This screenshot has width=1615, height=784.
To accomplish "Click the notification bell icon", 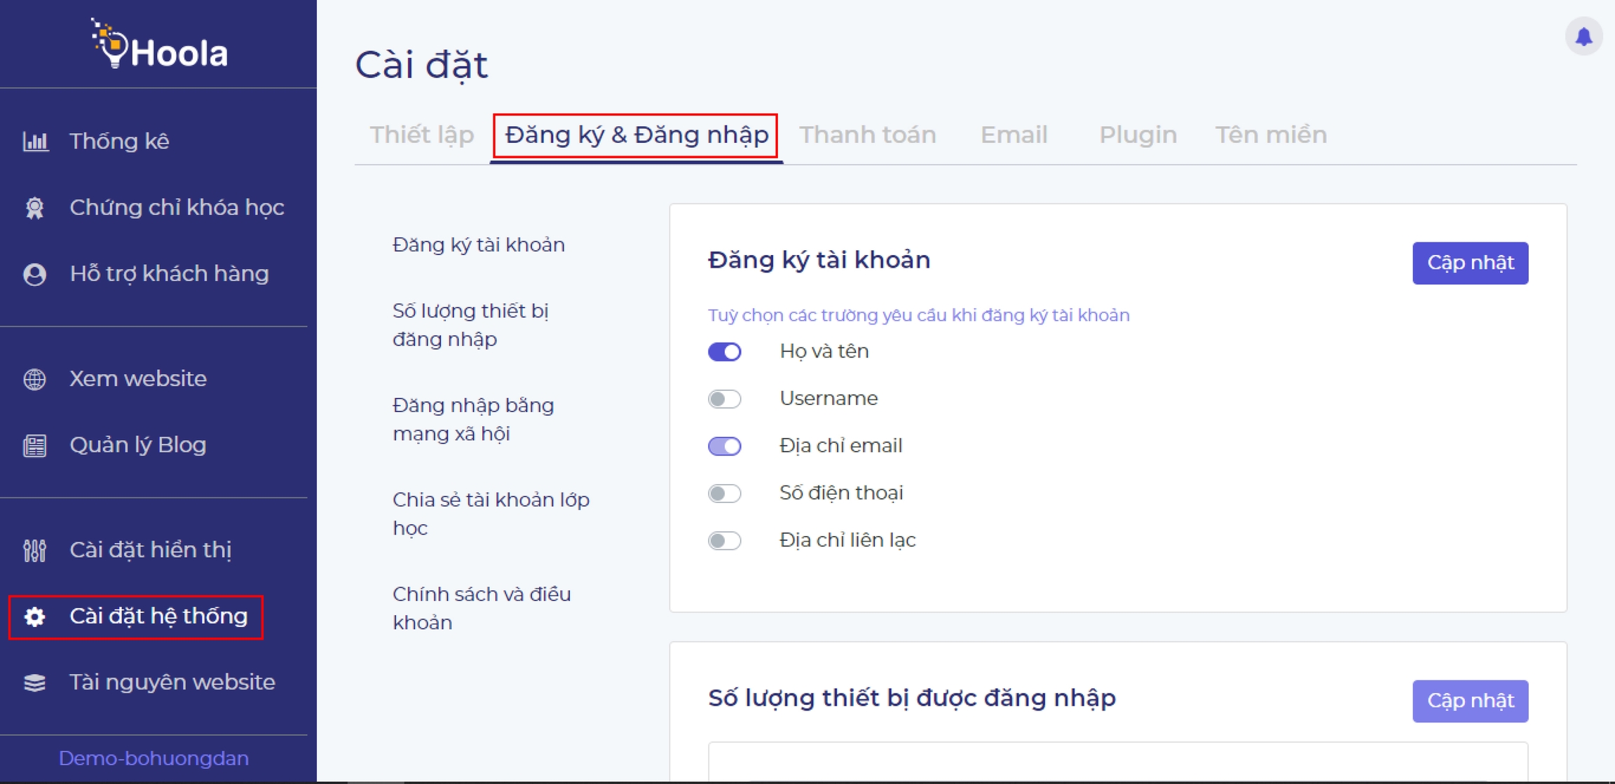I will pos(1583,36).
